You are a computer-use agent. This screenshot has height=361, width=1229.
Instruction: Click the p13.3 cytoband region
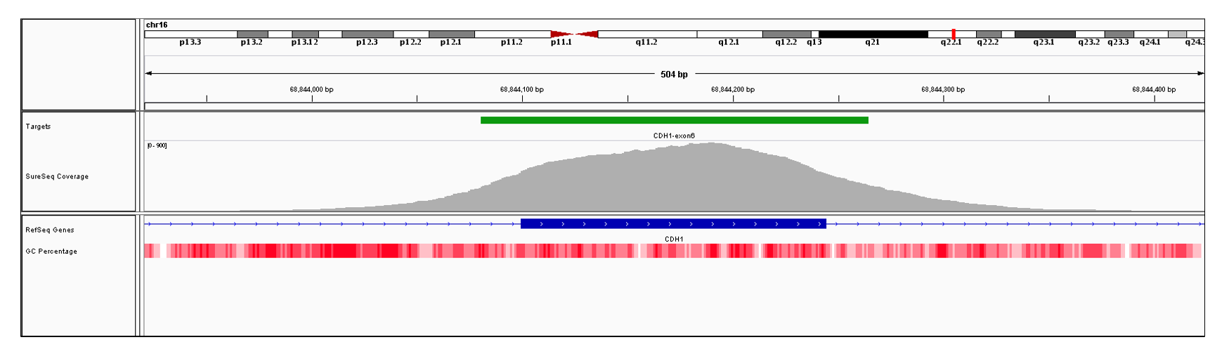pyautogui.click(x=190, y=34)
